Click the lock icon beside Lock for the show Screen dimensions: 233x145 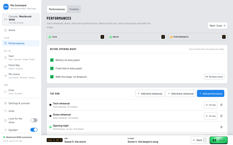(x=5, y=120)
